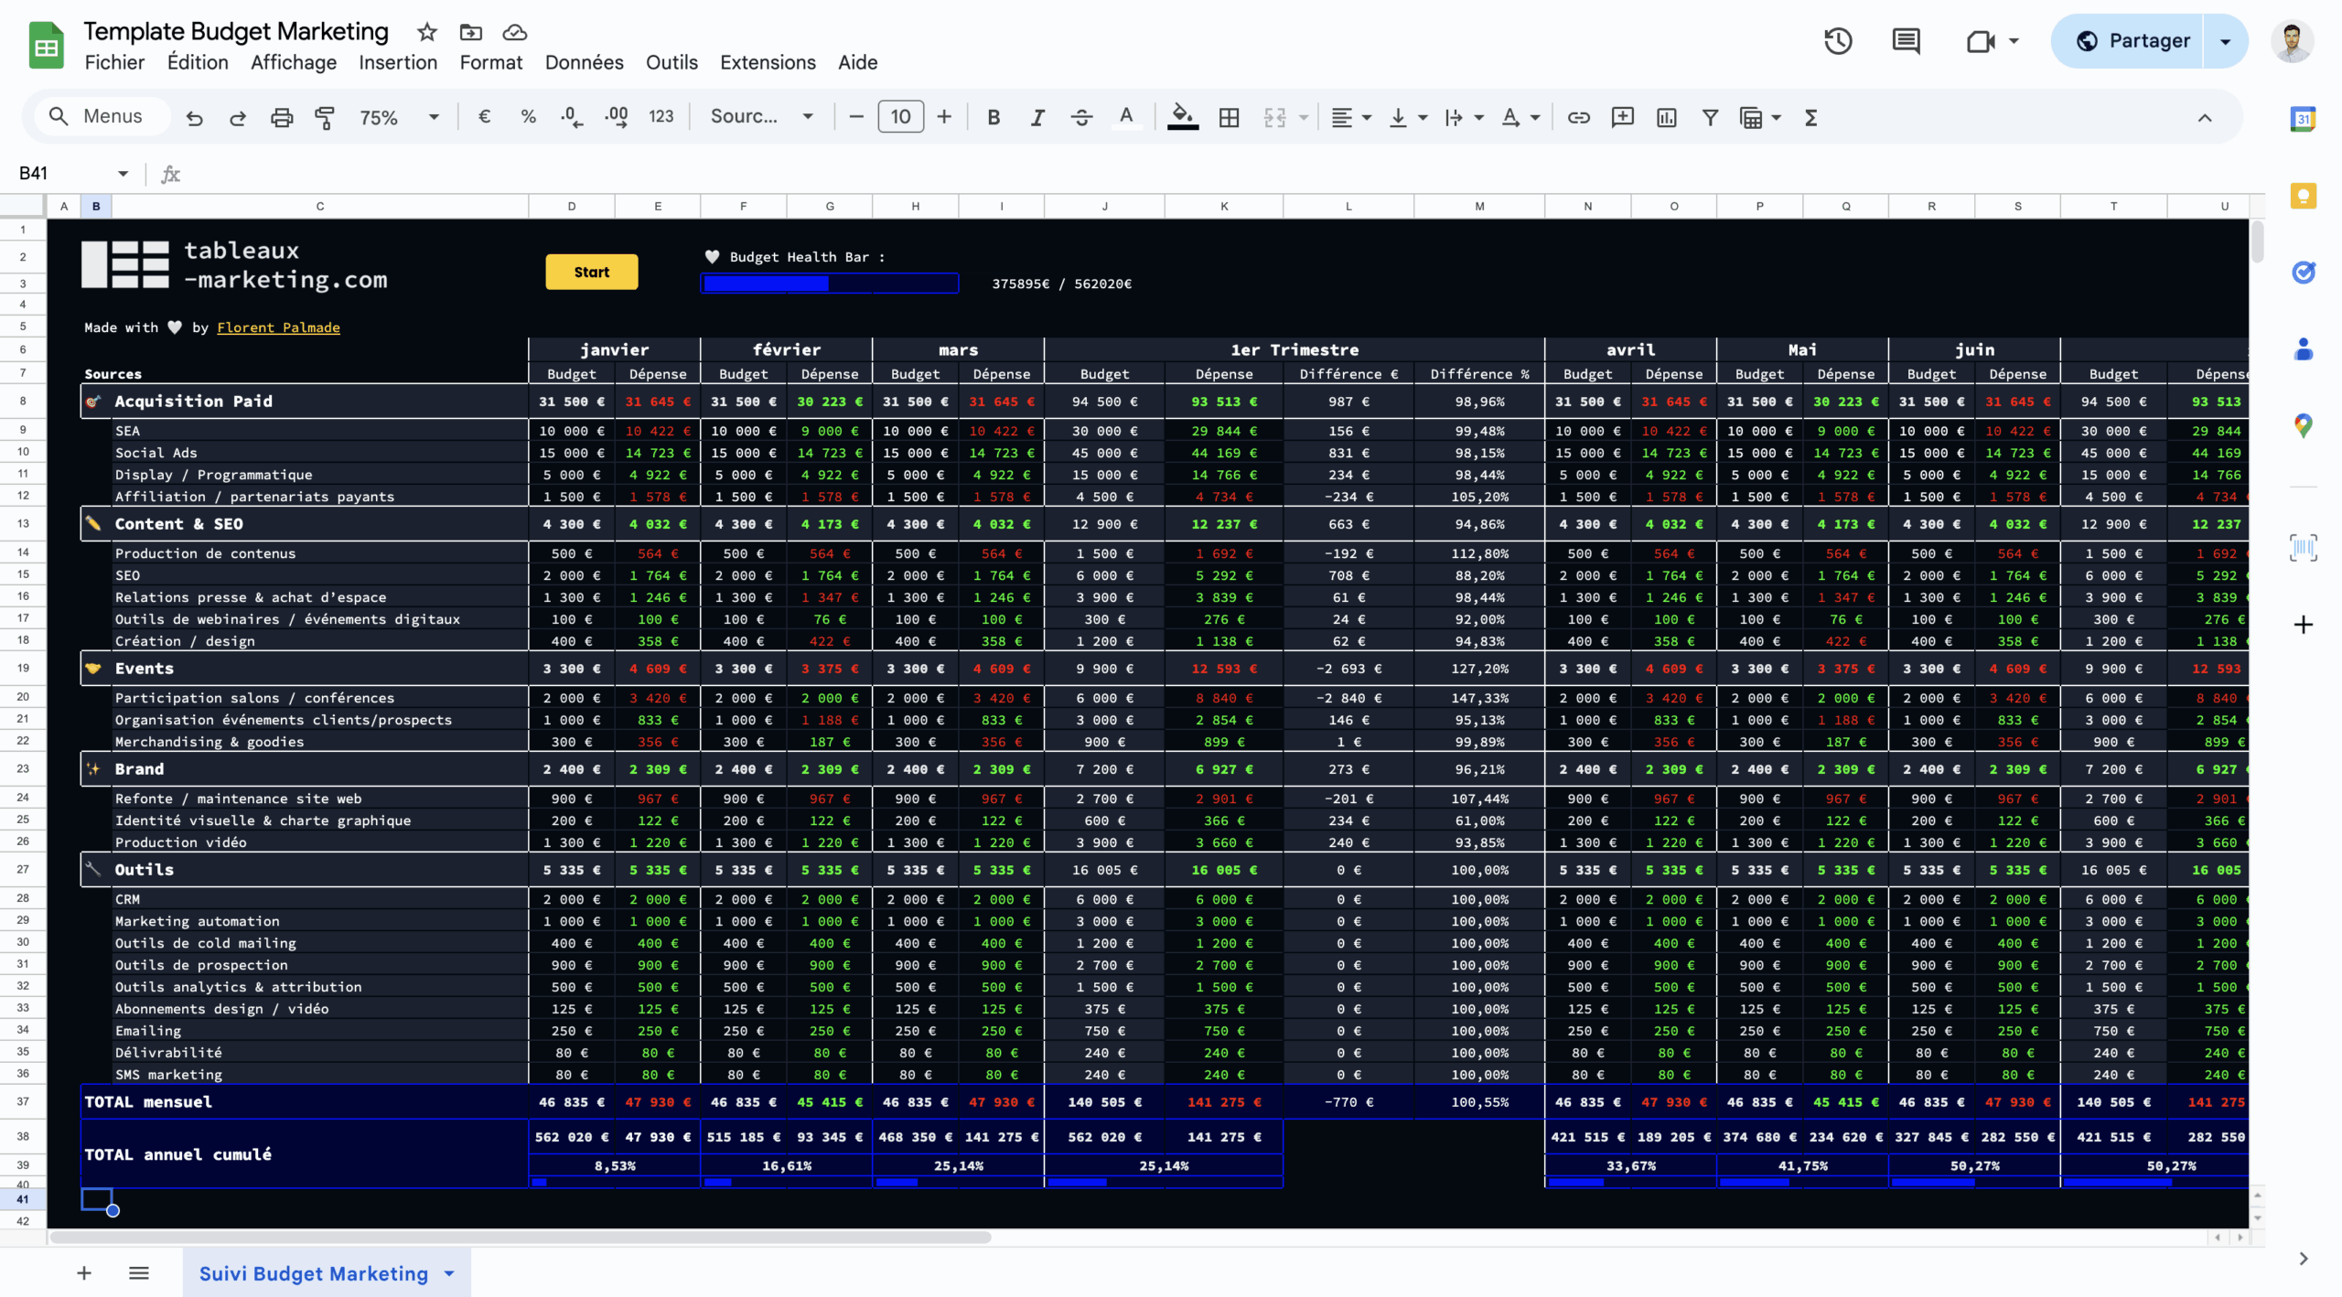Viewport: 2342px width, 1297px height.
Task: Click the font size input field
Action: pyautogui.click(x=900, y=117)
